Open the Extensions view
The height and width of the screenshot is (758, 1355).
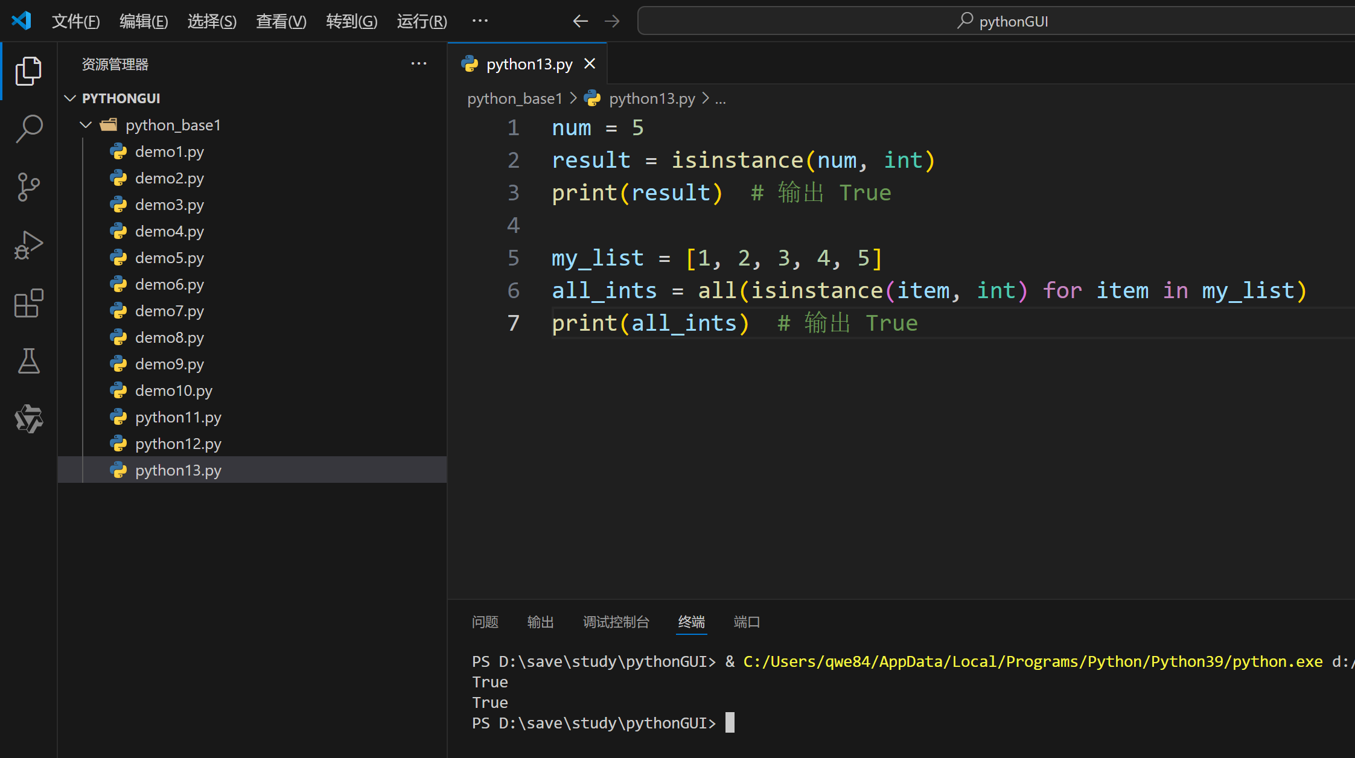[x=28, y=304]
